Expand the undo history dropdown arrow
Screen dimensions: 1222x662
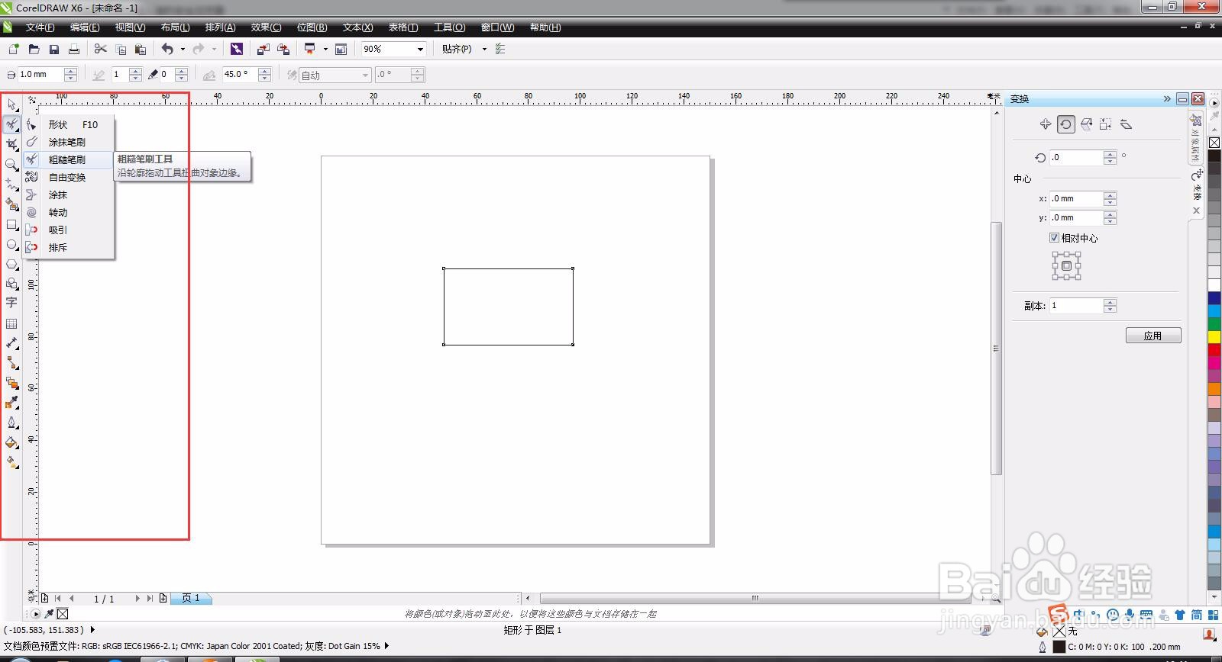coord(183,49)
